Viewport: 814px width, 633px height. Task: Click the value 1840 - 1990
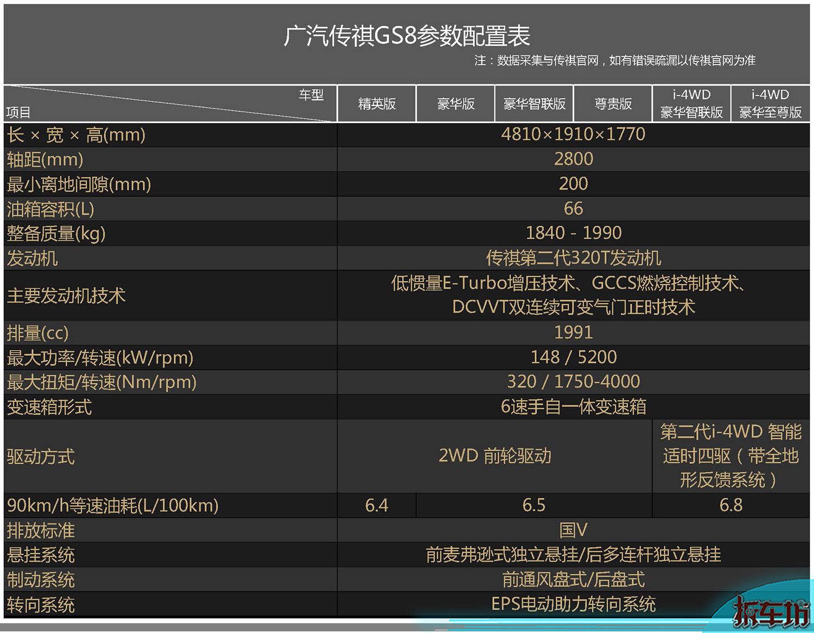tap(574, 233)
